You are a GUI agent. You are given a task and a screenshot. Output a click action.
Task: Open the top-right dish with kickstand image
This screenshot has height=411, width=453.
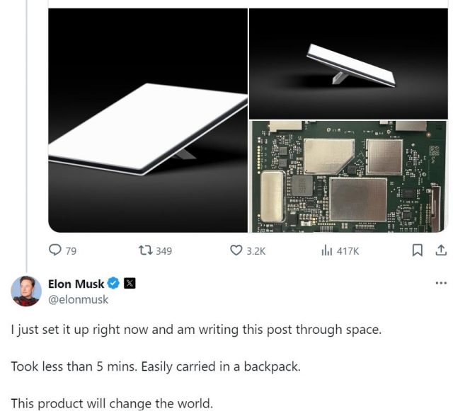coord(348,64)
